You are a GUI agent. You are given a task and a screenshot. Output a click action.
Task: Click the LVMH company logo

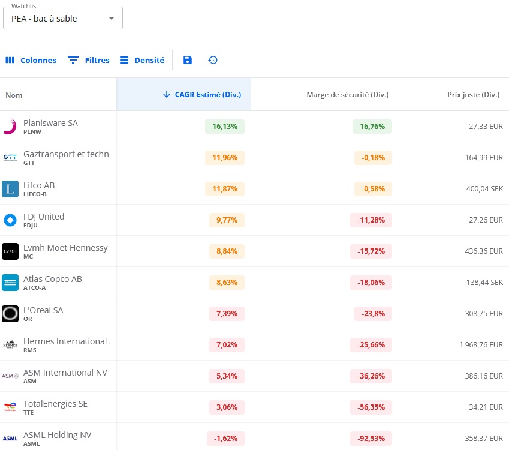coord(10,251)
